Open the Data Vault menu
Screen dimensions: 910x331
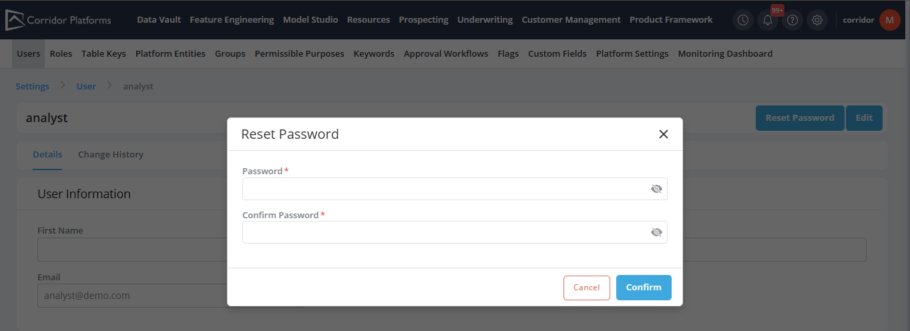point(159,20)
